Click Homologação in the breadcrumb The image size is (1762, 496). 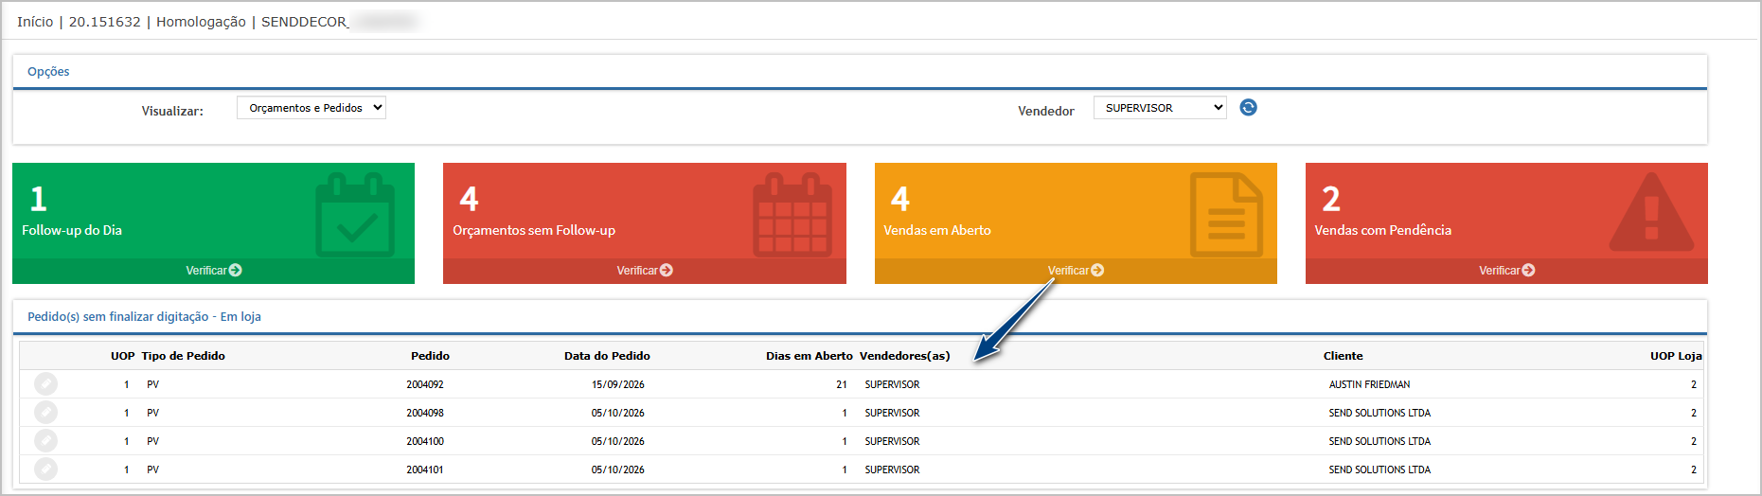[201, 22]
